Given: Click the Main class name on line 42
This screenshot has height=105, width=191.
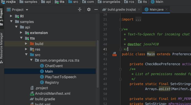Looking at the screenshot, I should click(151, 54).
